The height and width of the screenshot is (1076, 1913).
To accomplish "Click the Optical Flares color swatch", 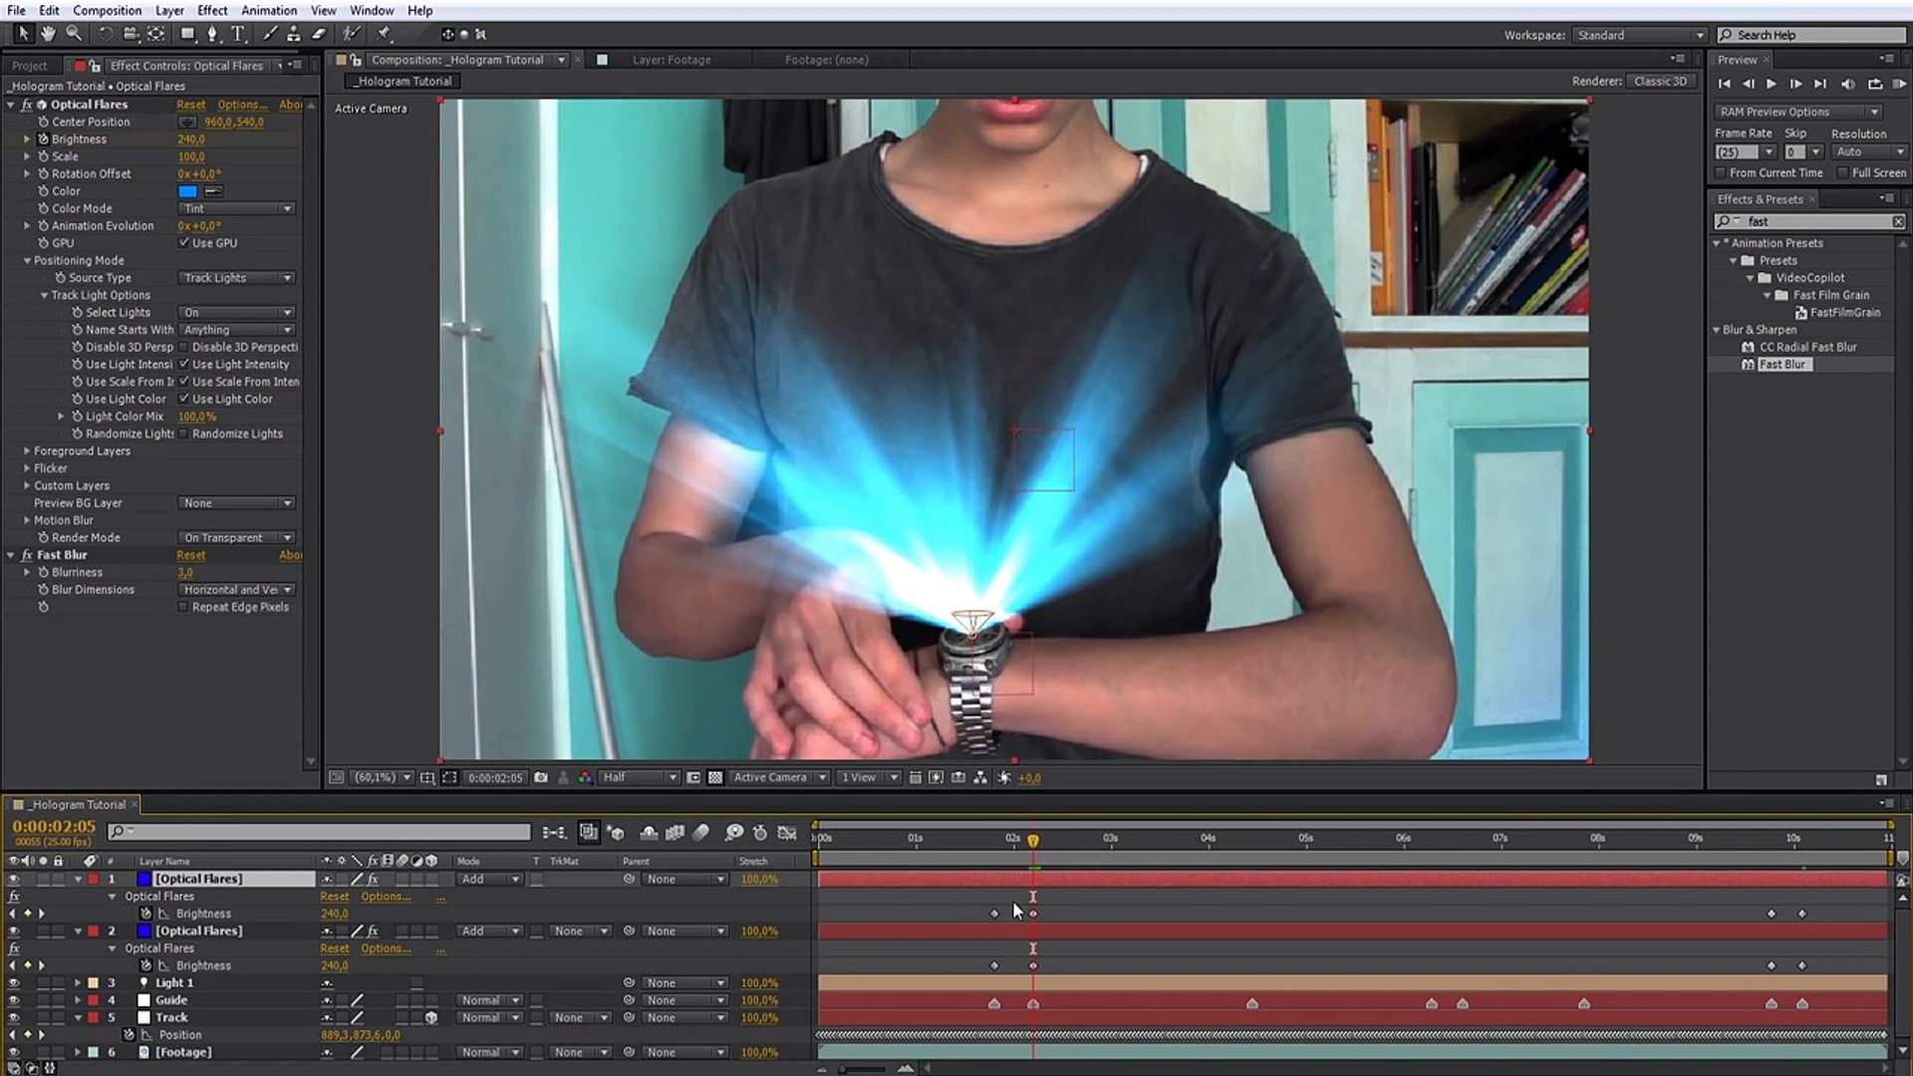I will click(x=187, y=191).
